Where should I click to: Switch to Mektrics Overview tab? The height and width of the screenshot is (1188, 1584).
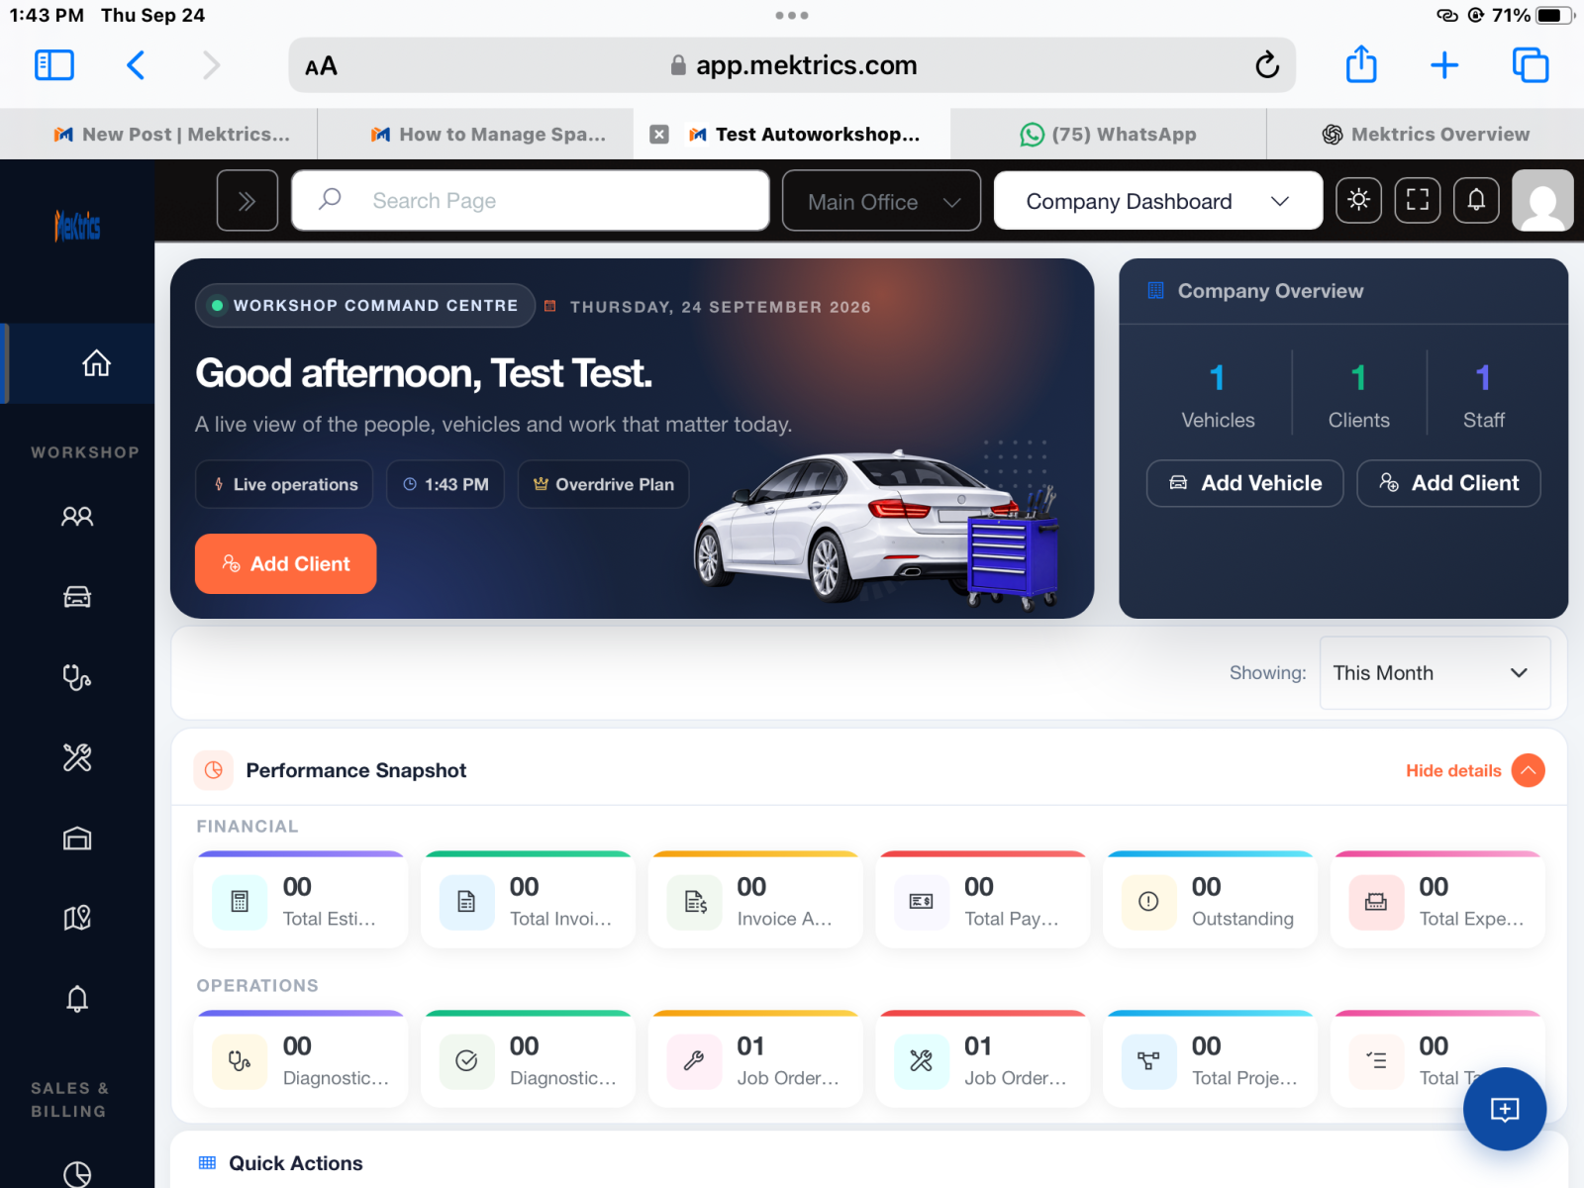(x=1426, y=134)
